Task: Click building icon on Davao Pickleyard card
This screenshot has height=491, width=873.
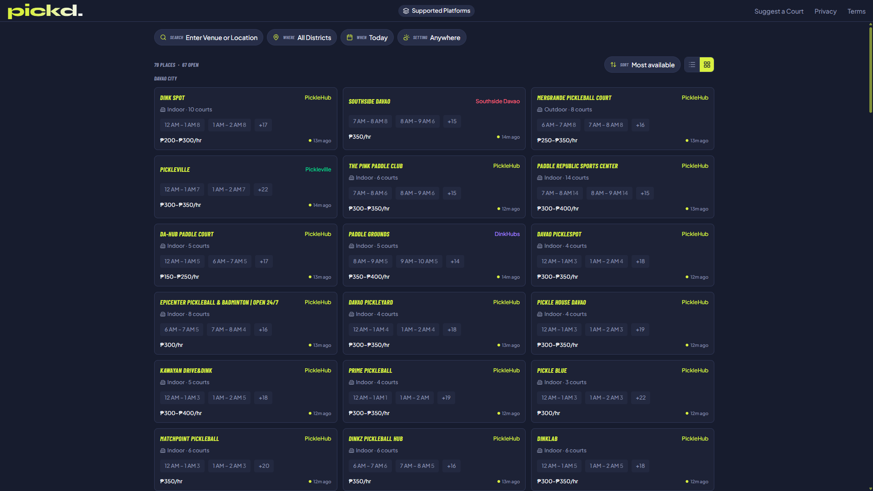Action: [351, 314]
